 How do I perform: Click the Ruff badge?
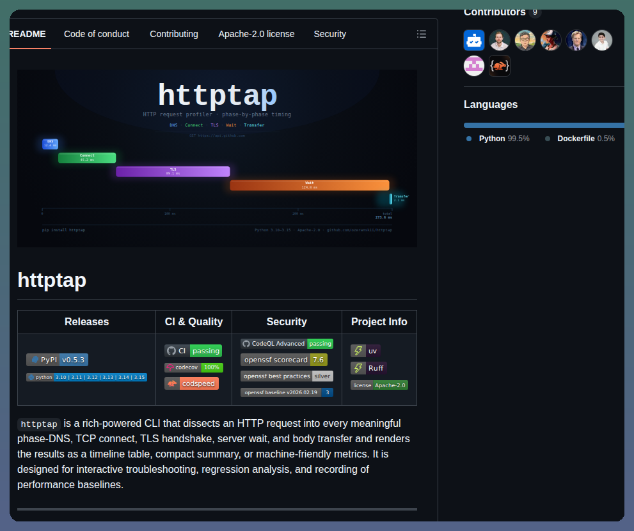(369, 368)
